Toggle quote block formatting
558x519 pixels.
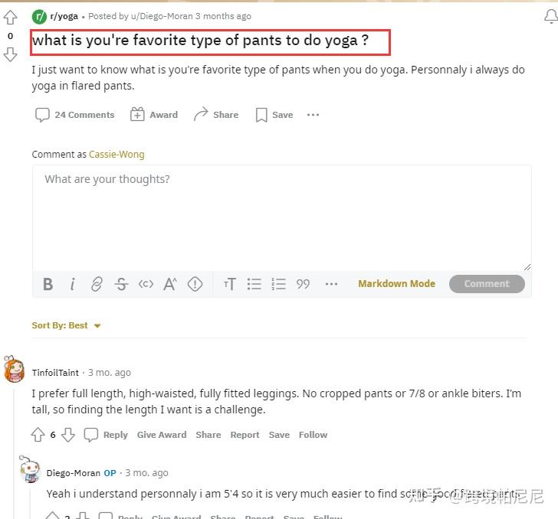pyautogui.click(x=304, y=284)
